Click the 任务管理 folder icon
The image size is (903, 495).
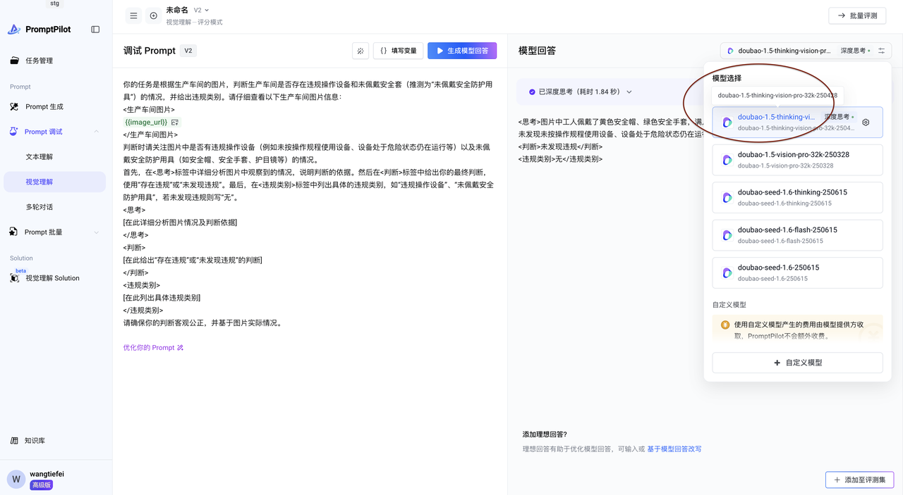pos(15,61)
